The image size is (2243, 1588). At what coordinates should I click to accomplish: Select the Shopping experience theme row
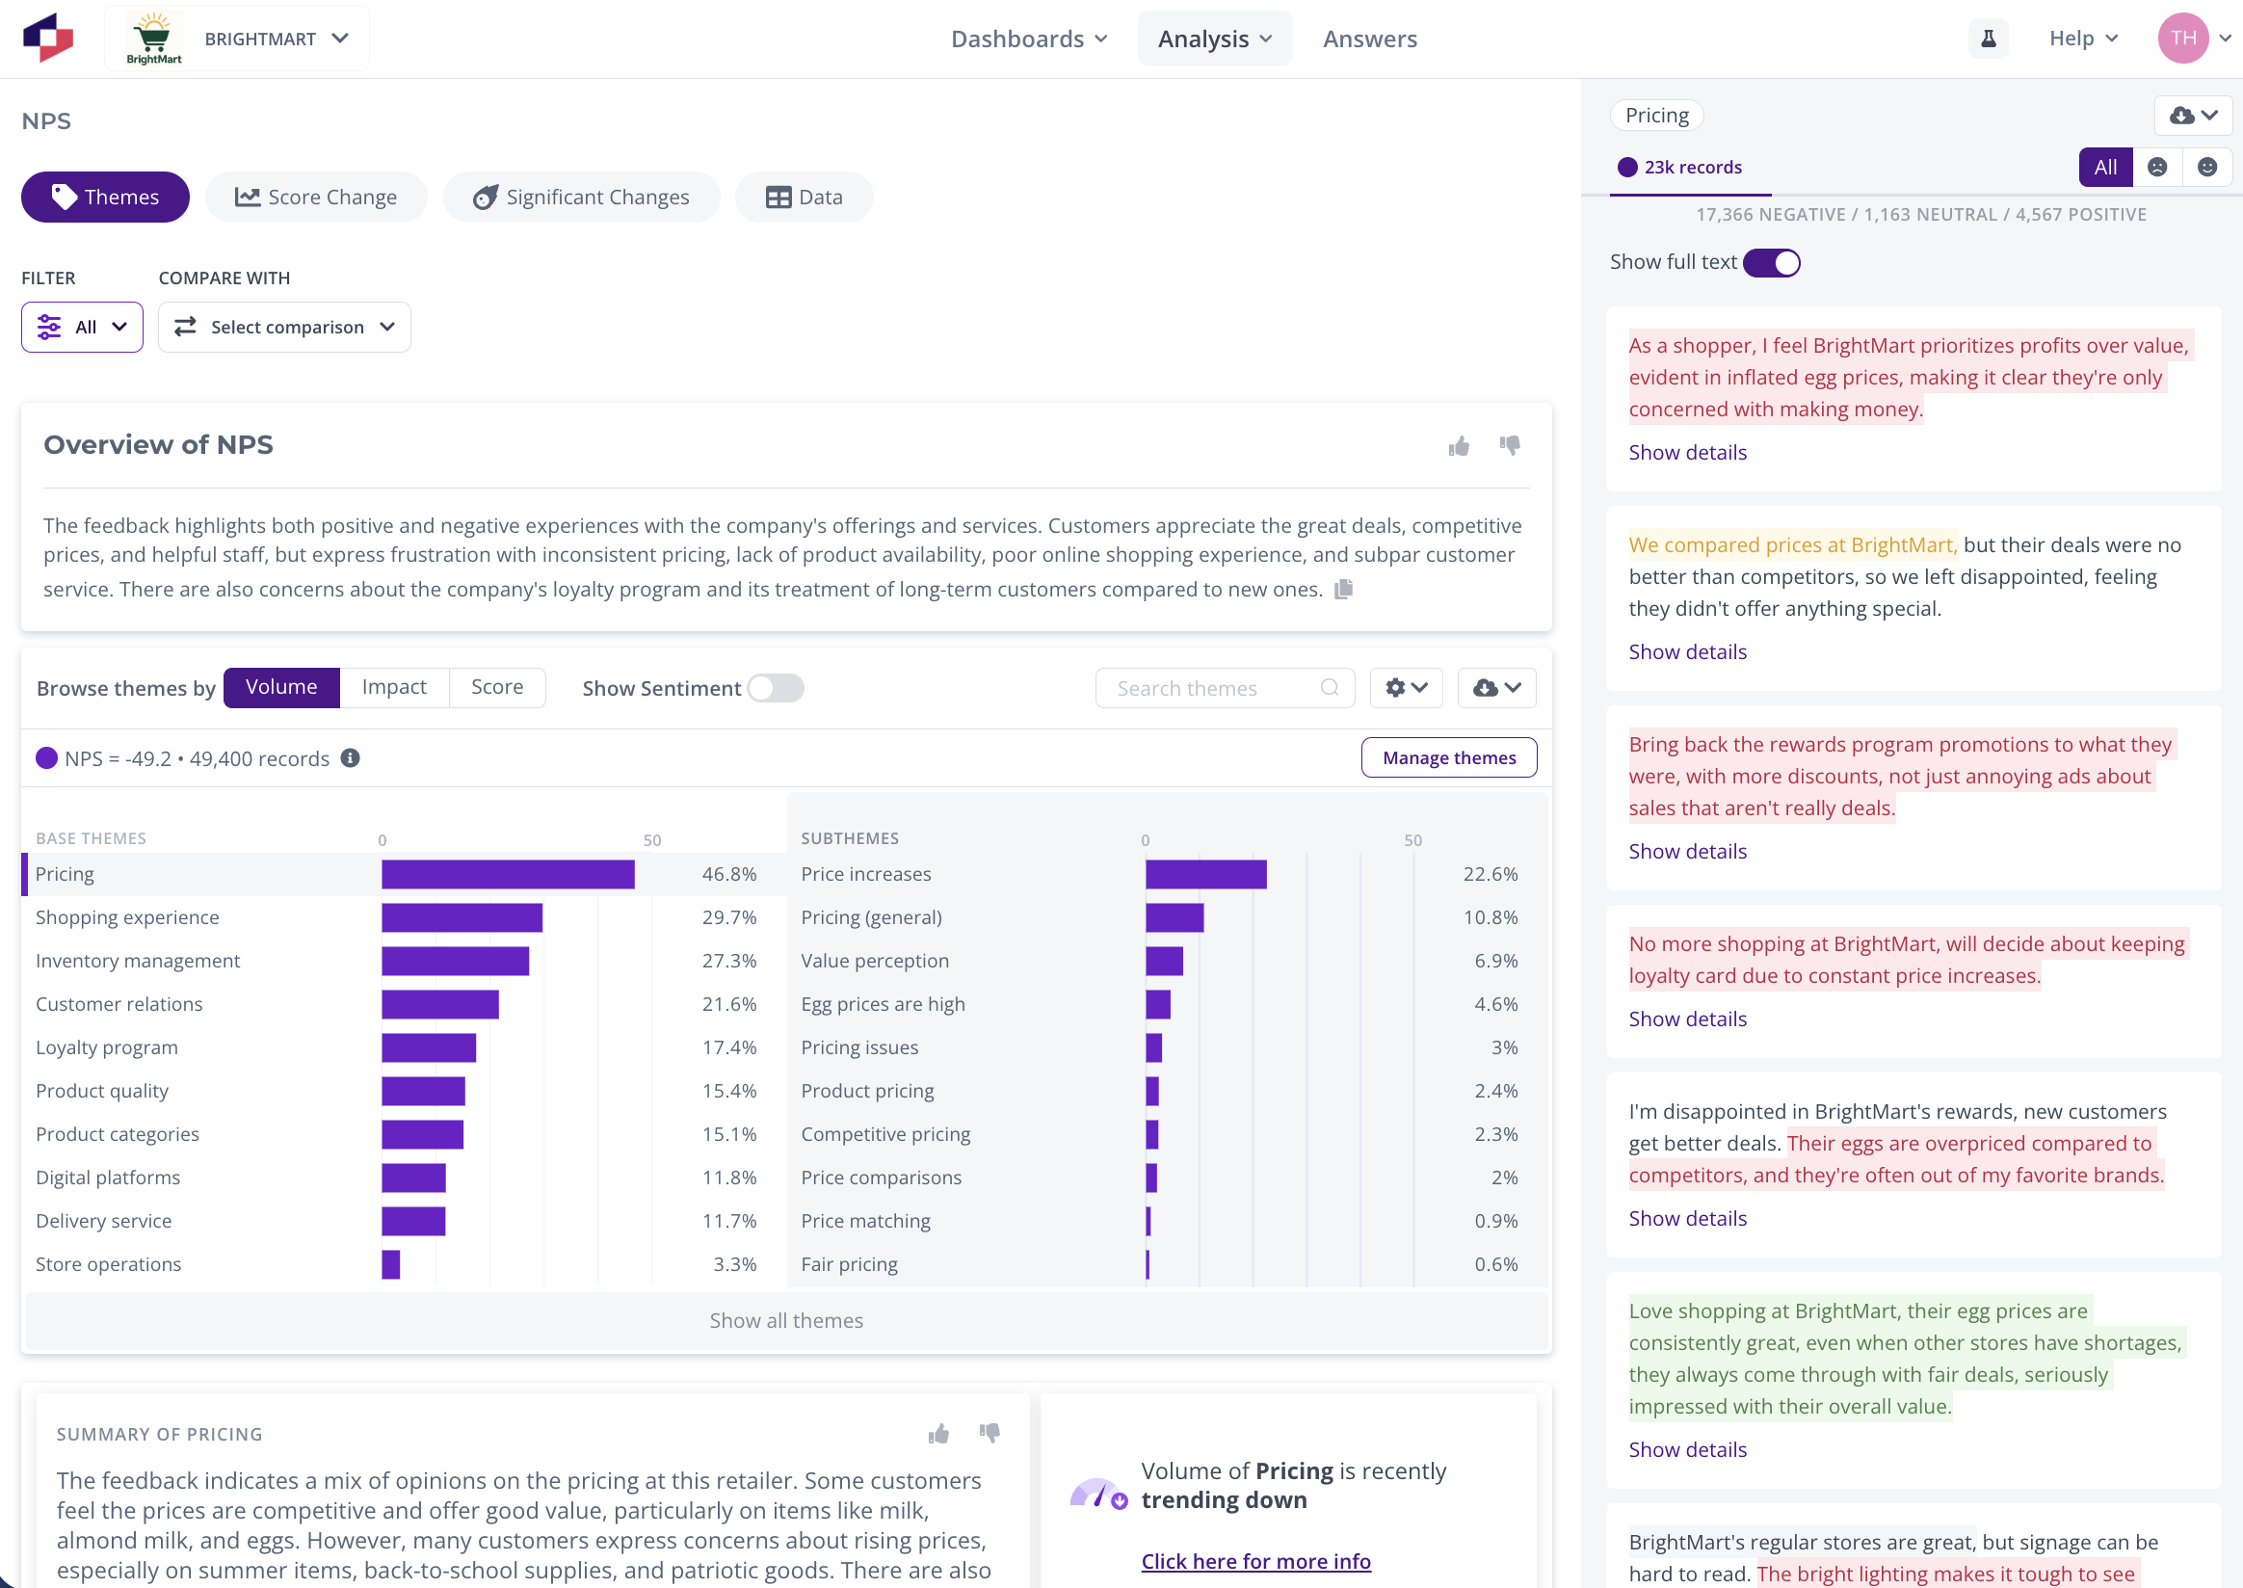tap(404, 917)
